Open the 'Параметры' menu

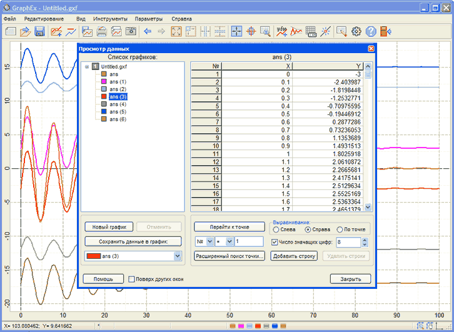pyautogui.click(x=148, y=19)
